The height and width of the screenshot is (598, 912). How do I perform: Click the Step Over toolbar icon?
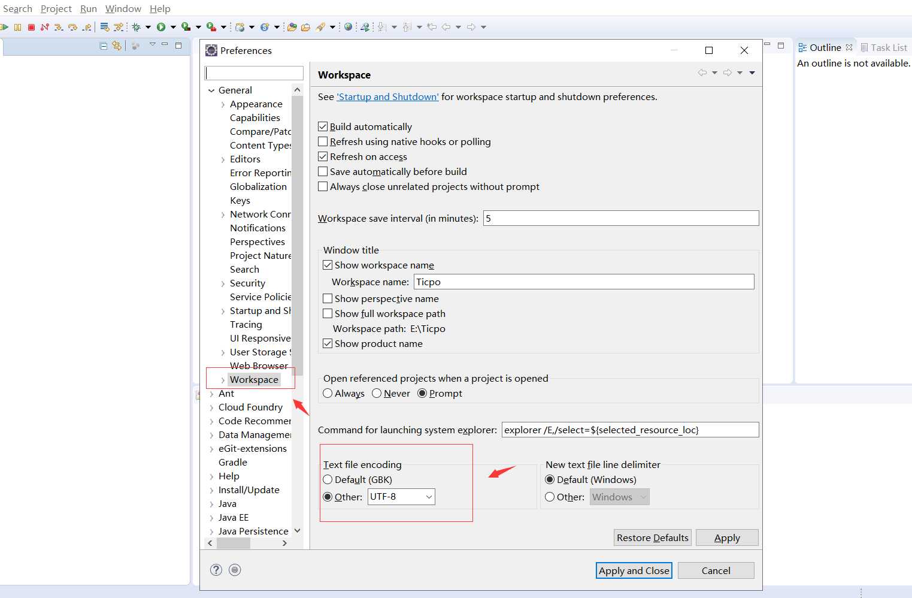click(73, 27)
